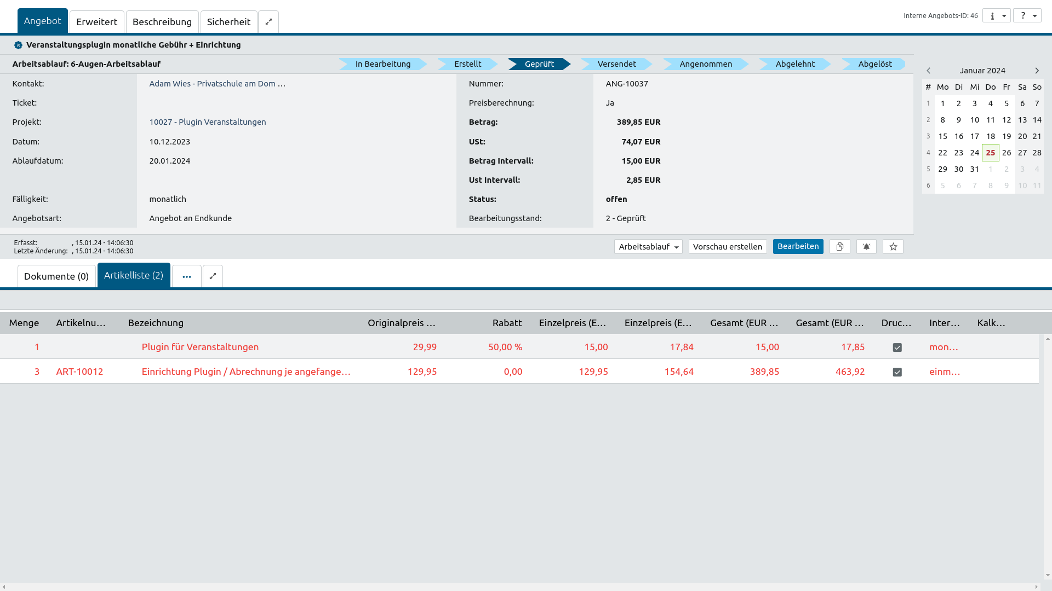The height and width of the screenshot is (591, 1052).
Task: Click the reminder bell icon
Action: point(866,247)
